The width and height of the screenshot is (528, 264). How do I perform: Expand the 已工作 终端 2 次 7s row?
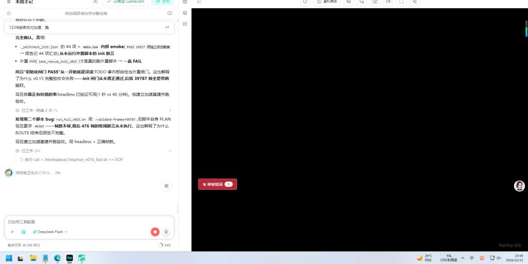[93, 110]
